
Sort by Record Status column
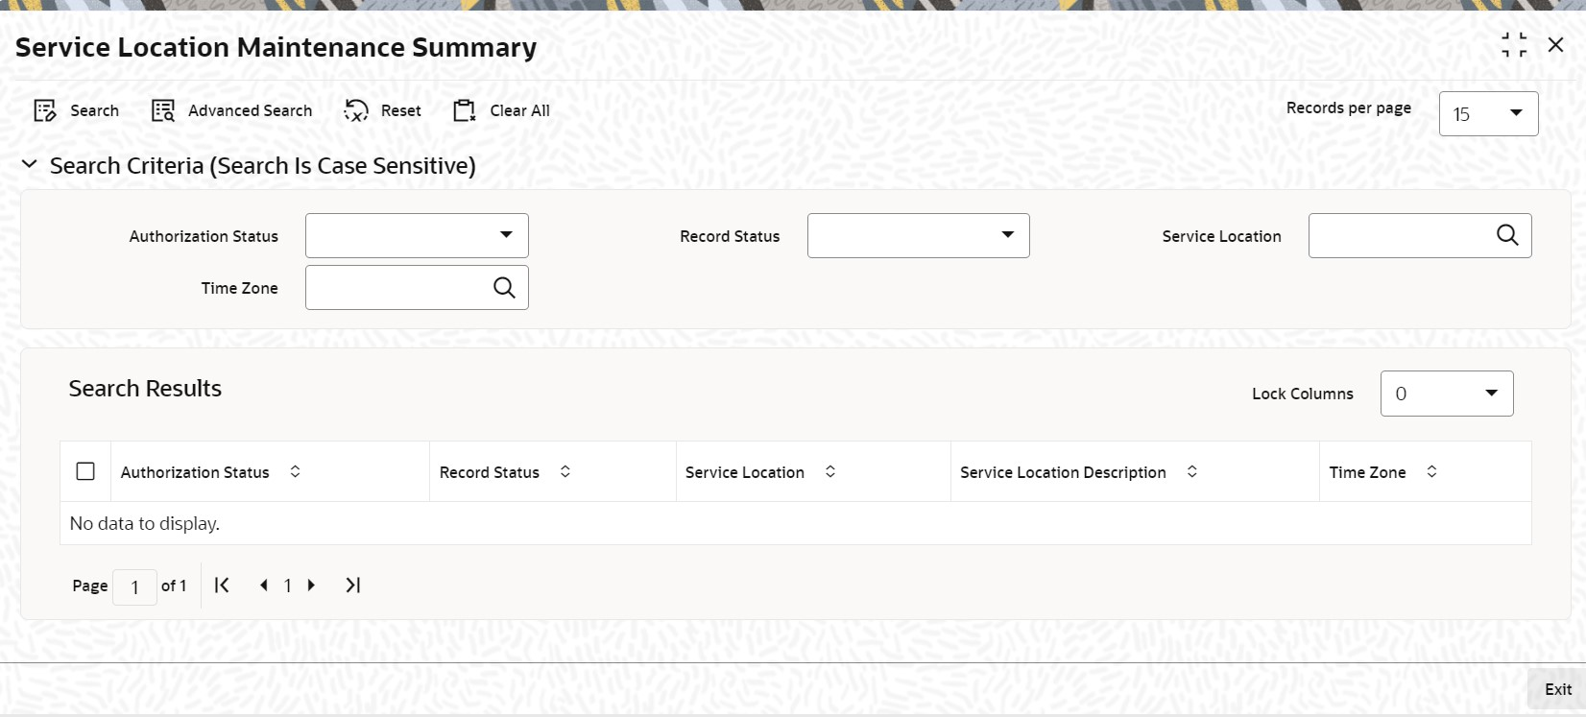point(565,471)
